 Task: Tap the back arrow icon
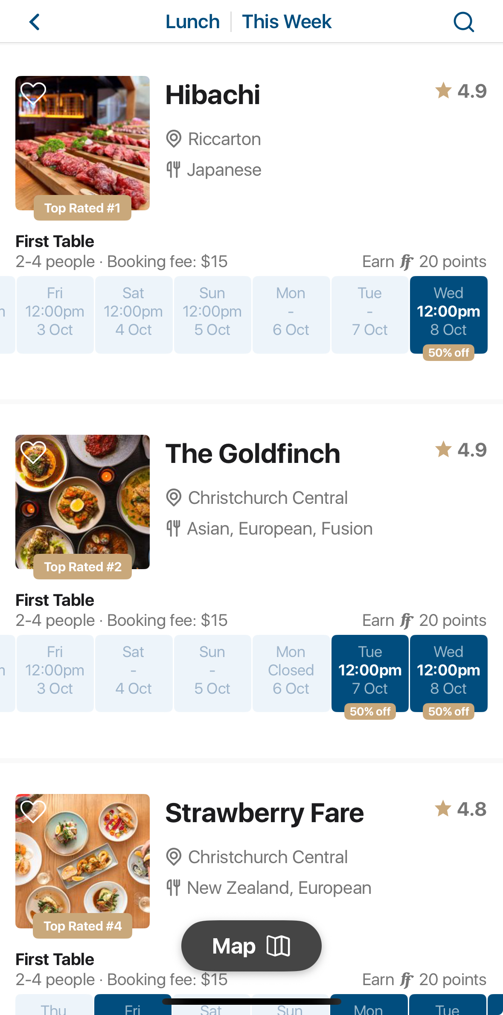click(x=35, y=22)
